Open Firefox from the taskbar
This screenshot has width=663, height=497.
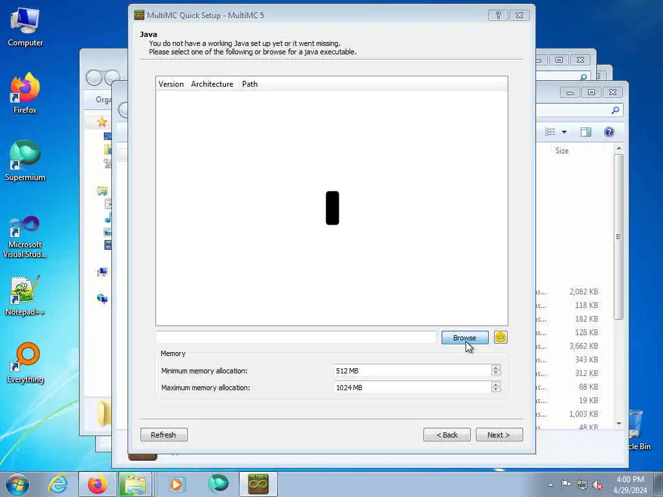coord(98,484)
